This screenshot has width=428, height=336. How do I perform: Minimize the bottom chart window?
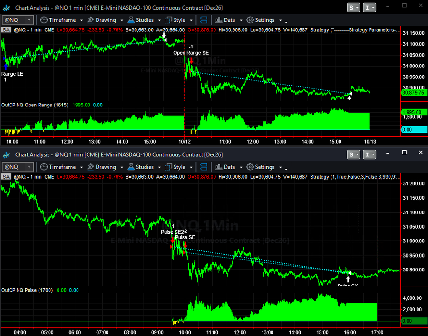[x=388, y=154]
